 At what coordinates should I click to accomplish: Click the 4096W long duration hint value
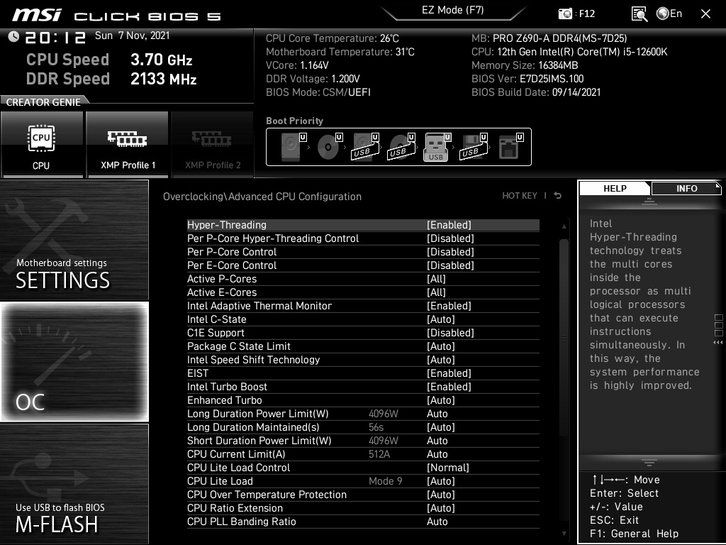[x=384, y=414]
